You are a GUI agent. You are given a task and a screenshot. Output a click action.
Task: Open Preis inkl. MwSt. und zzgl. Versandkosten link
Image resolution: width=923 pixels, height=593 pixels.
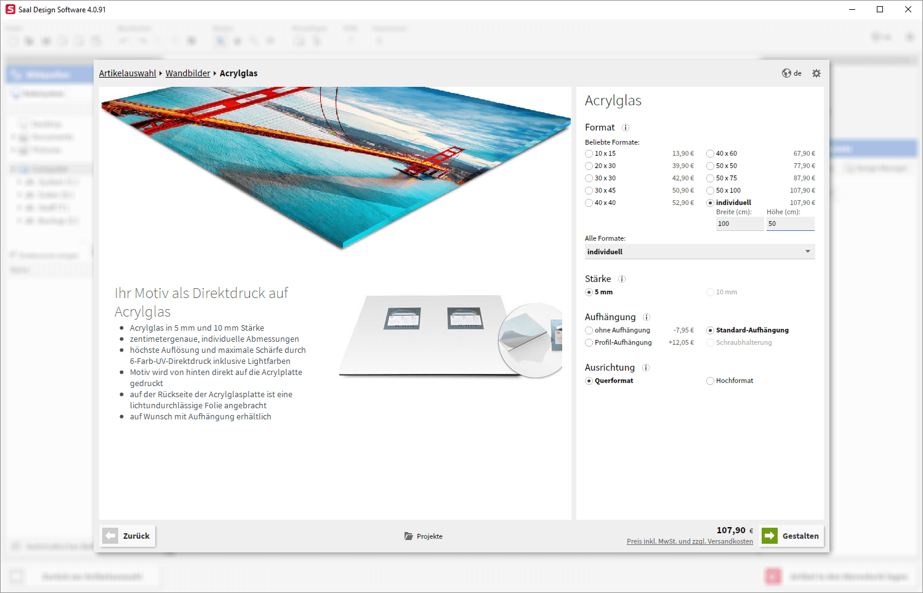point(690,541)
